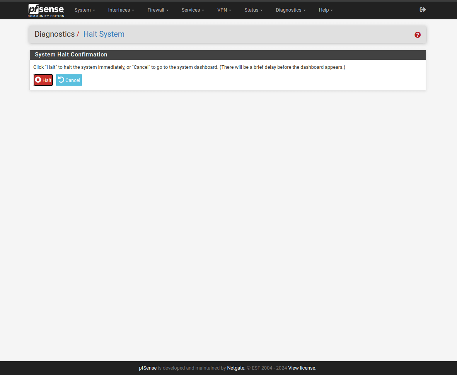Image resolution: width=457 pixels, height=375 pixels.
Task: Expand the Firewall dropdown menu
Action: (x=158, y=10)
